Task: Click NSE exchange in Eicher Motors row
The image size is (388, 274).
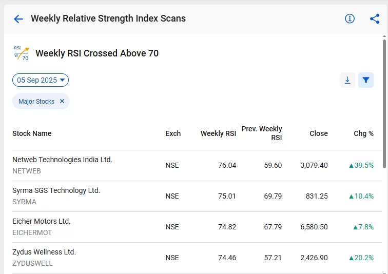Action: (172, 227)
